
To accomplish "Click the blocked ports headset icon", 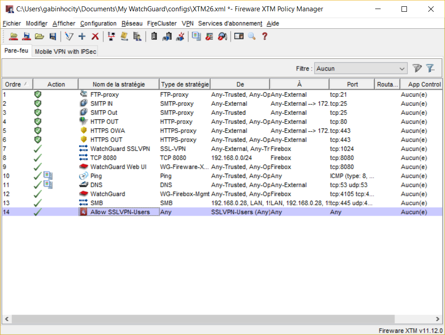I will (222, 36).
